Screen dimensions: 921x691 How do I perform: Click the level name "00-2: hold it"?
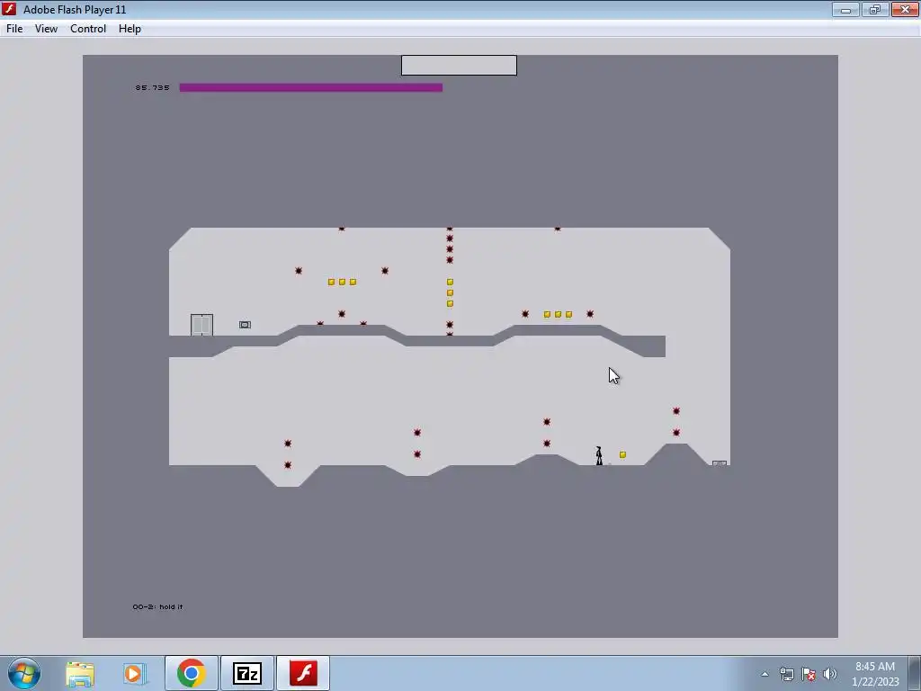157,606
